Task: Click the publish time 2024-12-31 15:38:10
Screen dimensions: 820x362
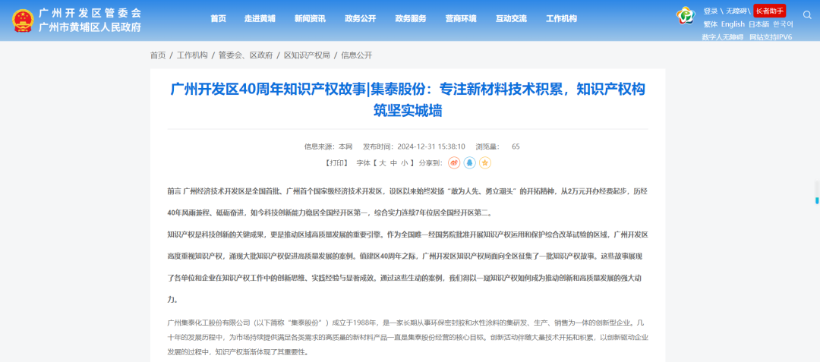Action: 431,146
